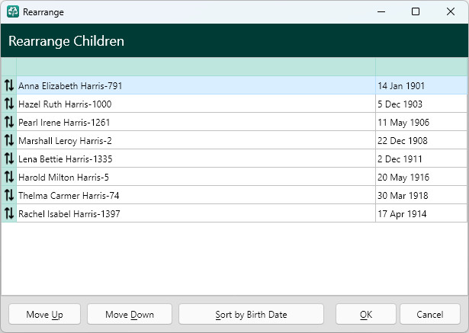The image size is (469, 333).
Task: Dismiss the dialog with Cancel
Action: click(x=430, y=314)
